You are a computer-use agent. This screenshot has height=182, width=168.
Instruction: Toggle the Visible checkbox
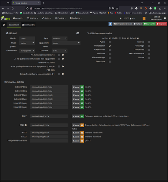point(120,38)
